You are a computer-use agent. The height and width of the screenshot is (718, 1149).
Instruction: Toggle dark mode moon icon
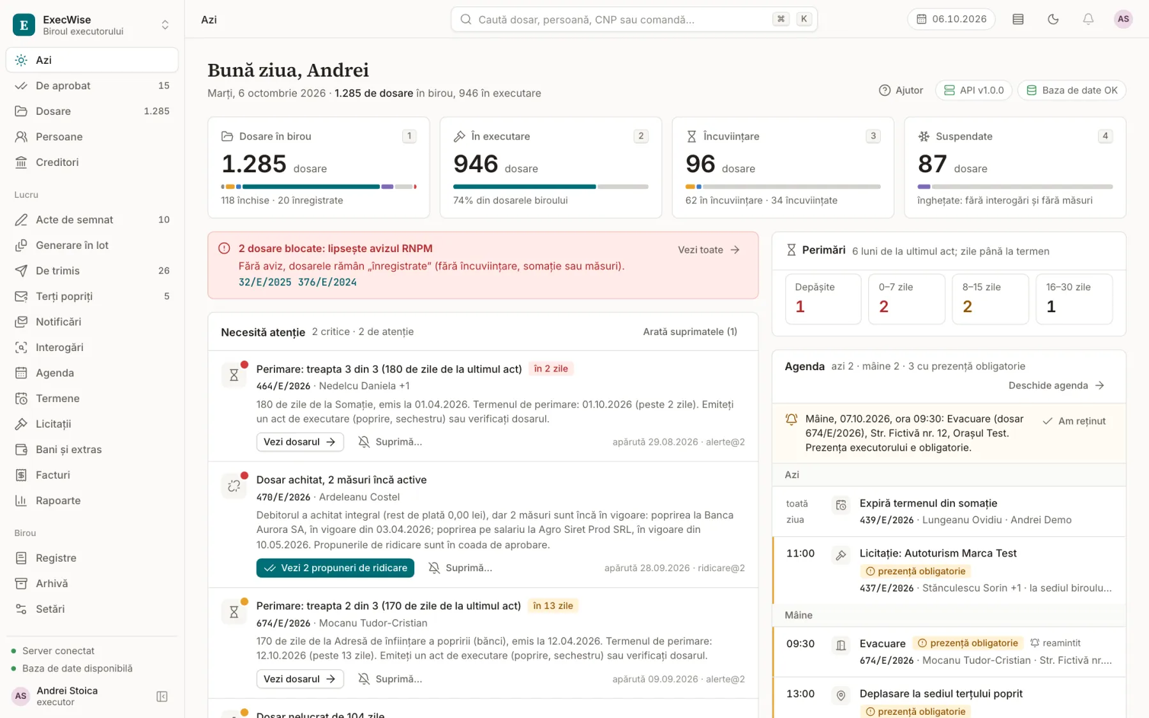click(1053, 19)
